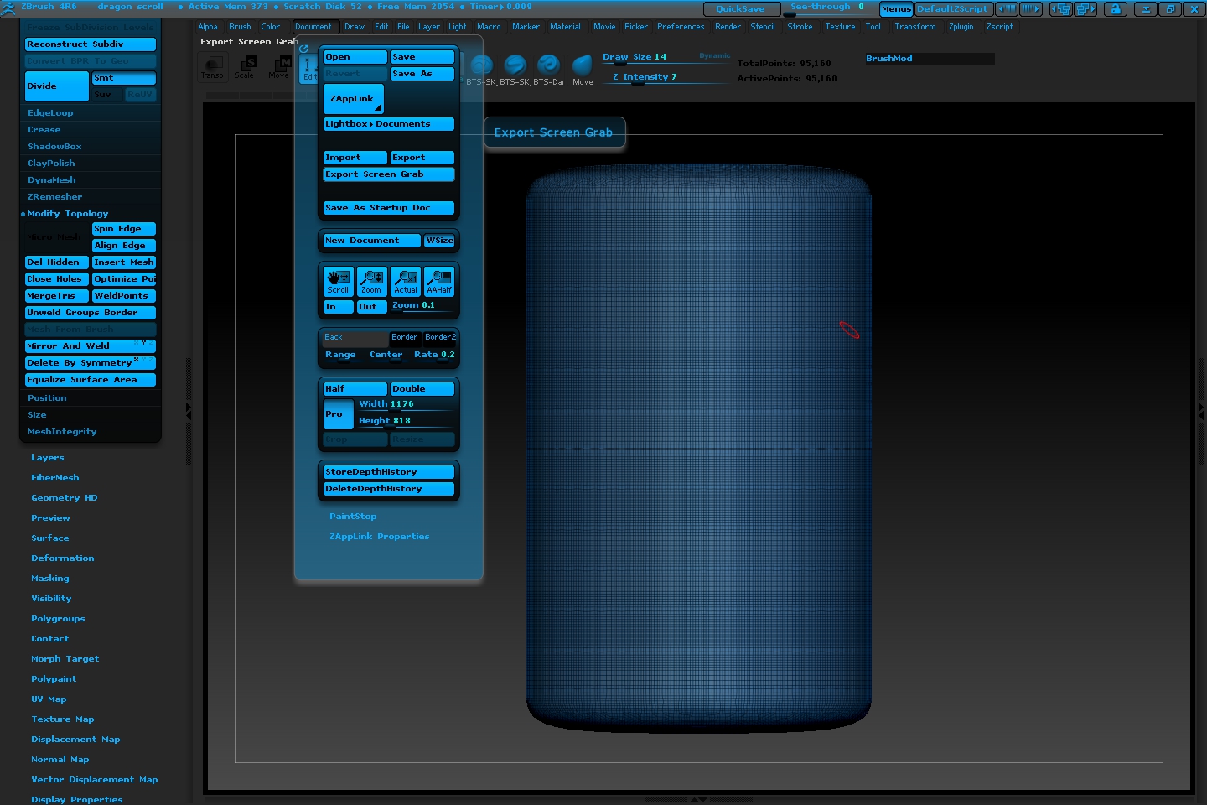The height and width of the screenshot is (805, 1207).
Task: Select the Zoom magnifier icon button
Action: [371, 281]
